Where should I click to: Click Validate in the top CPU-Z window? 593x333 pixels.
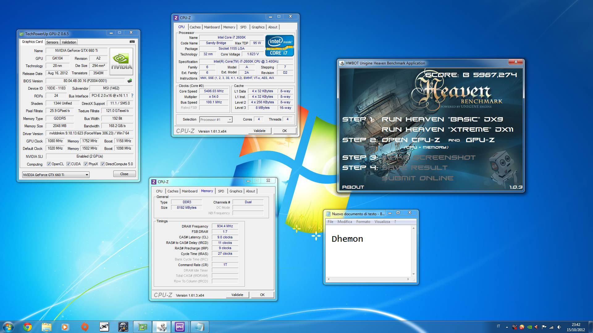coord(259,131)
